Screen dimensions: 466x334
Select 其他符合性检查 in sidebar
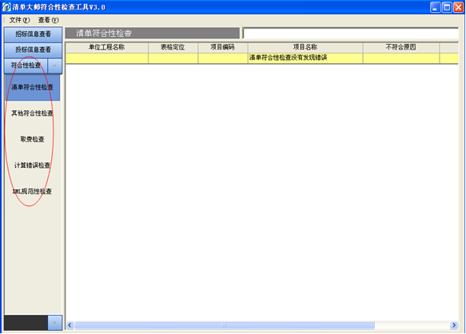33,113
